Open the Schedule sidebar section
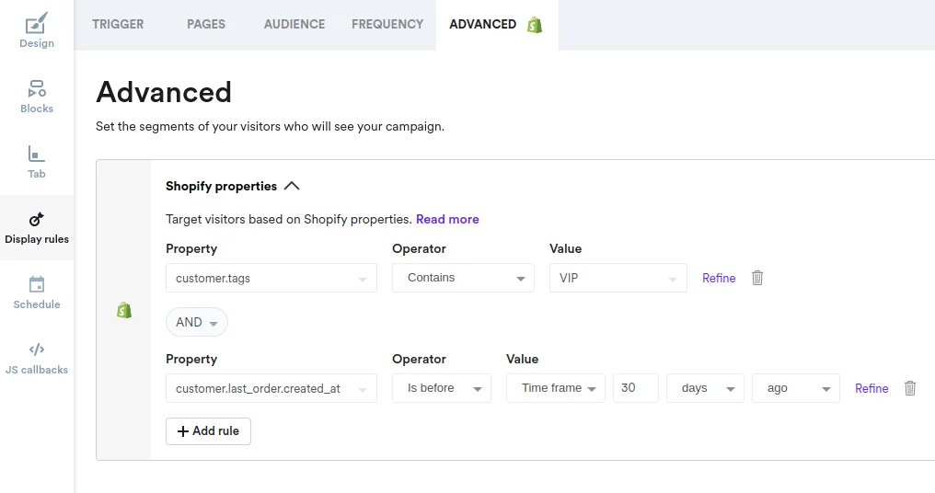Screen dimensions: 935x493 click(x=37, y=292)
